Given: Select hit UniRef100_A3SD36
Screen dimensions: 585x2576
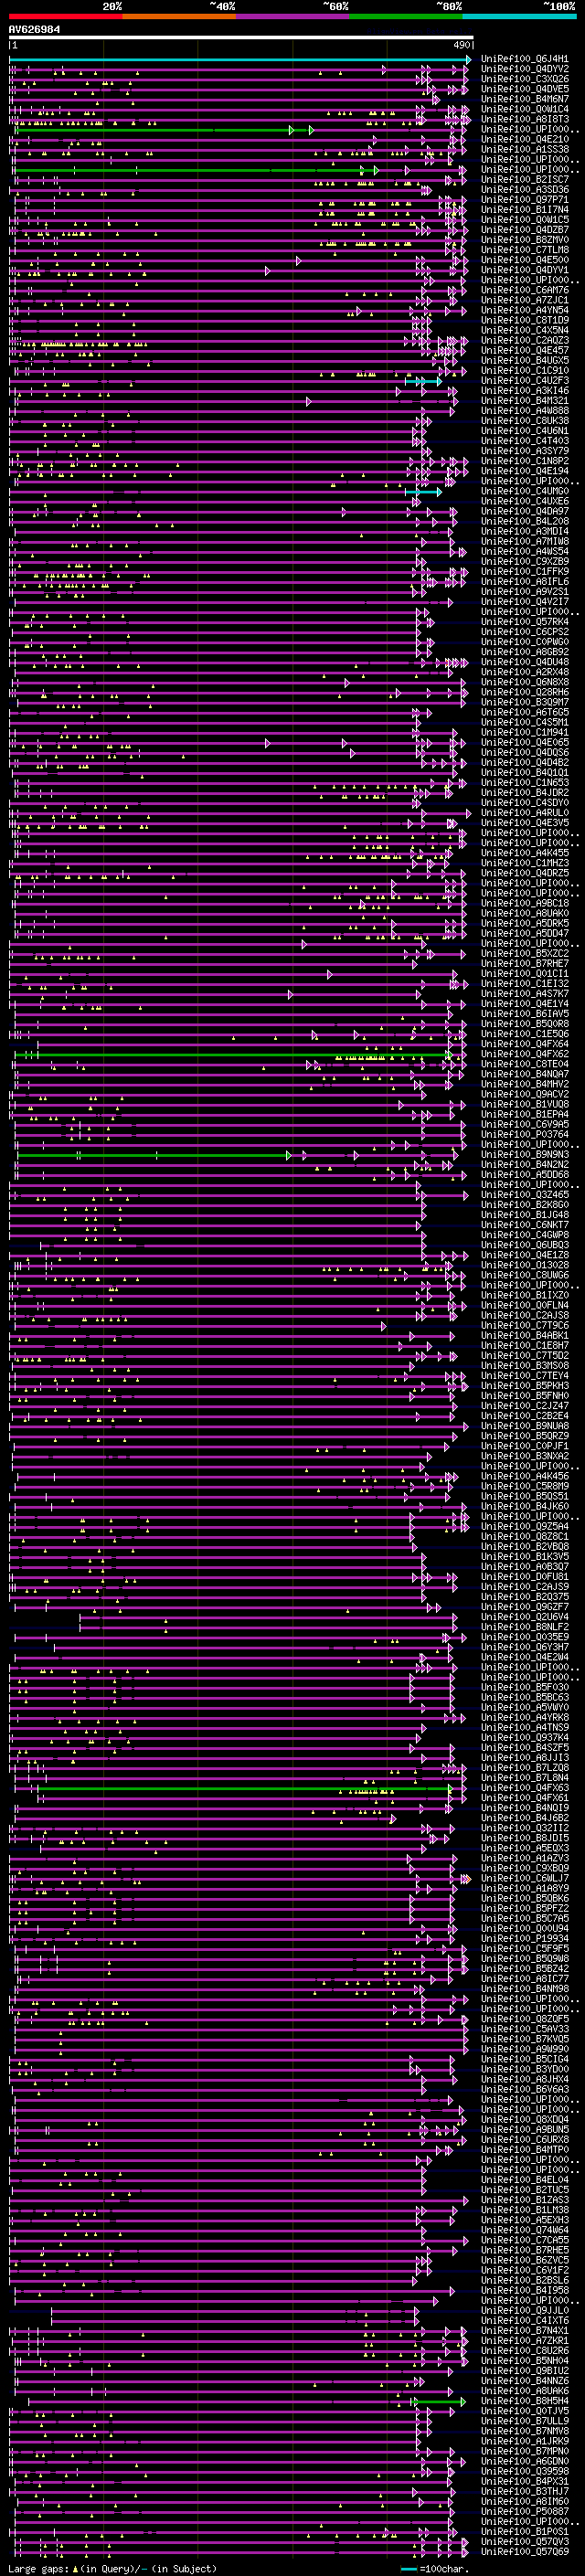Looking at the screenshot, I should 524,190.
